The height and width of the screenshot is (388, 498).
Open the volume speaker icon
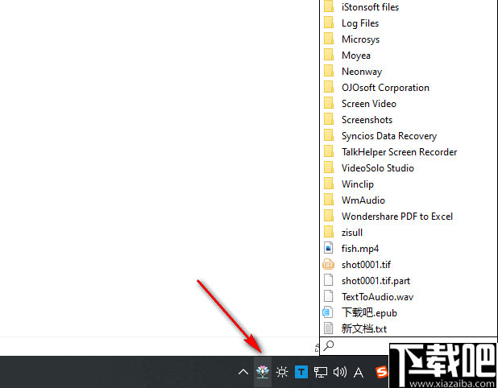click(x=339, y=372)
